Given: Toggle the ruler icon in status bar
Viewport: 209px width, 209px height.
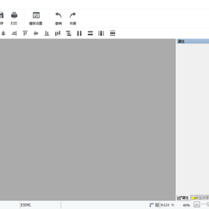Looking at the screenshot, I should tap(152, 205).
